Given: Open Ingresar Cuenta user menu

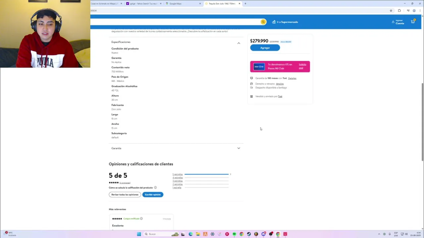Looking at the screenshot, I should click(398, 22).
